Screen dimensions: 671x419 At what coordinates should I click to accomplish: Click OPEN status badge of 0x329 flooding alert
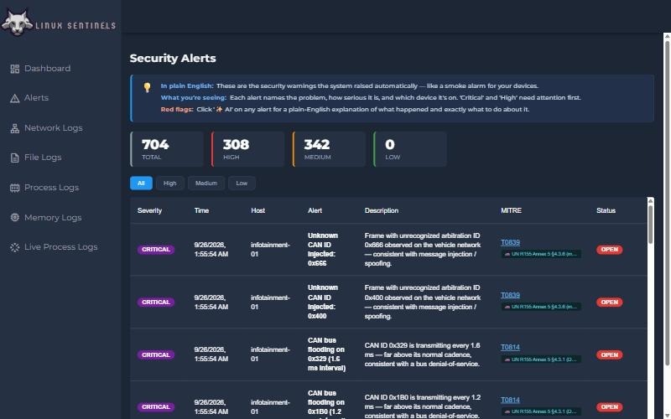[610, 354]
